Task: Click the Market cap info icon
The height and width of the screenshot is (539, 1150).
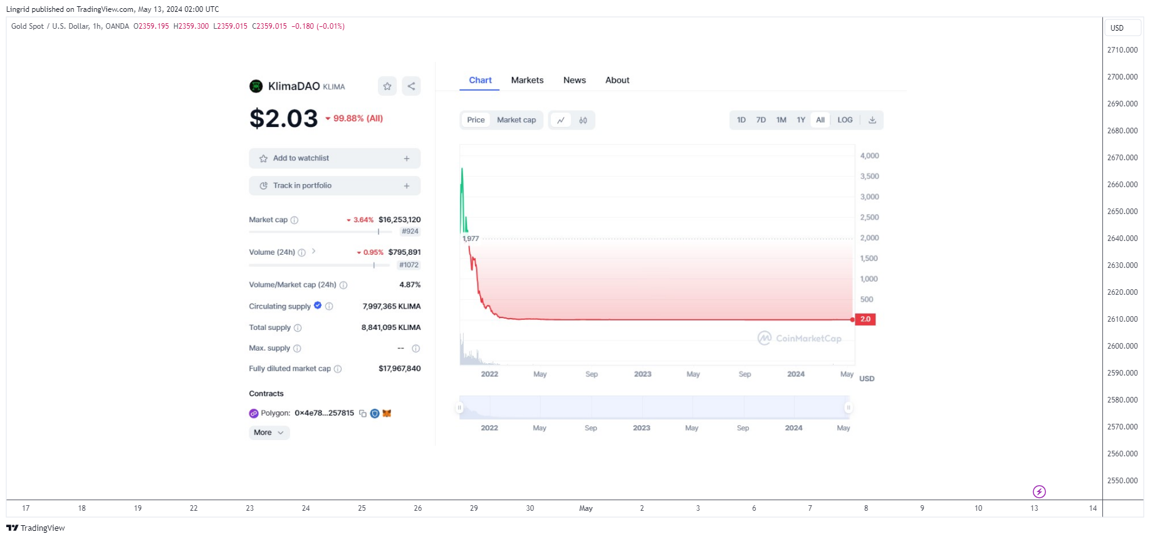Action: click(x=295, y=220)
